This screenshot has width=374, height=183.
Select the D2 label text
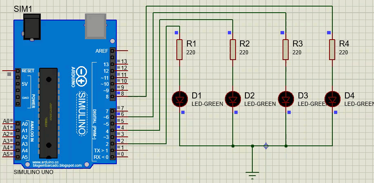(x=250, y=96)
